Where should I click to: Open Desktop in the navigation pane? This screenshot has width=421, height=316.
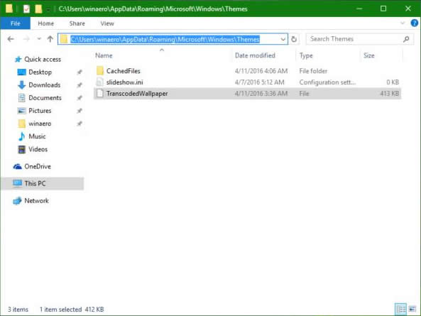click(40, 72)
